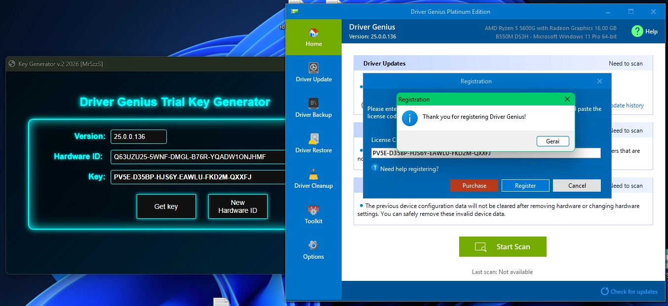The height and width of the screenshot is (306, 668).
Task: Click the blue question icon beside Need help registering
Action: click(x=375, y=169)
